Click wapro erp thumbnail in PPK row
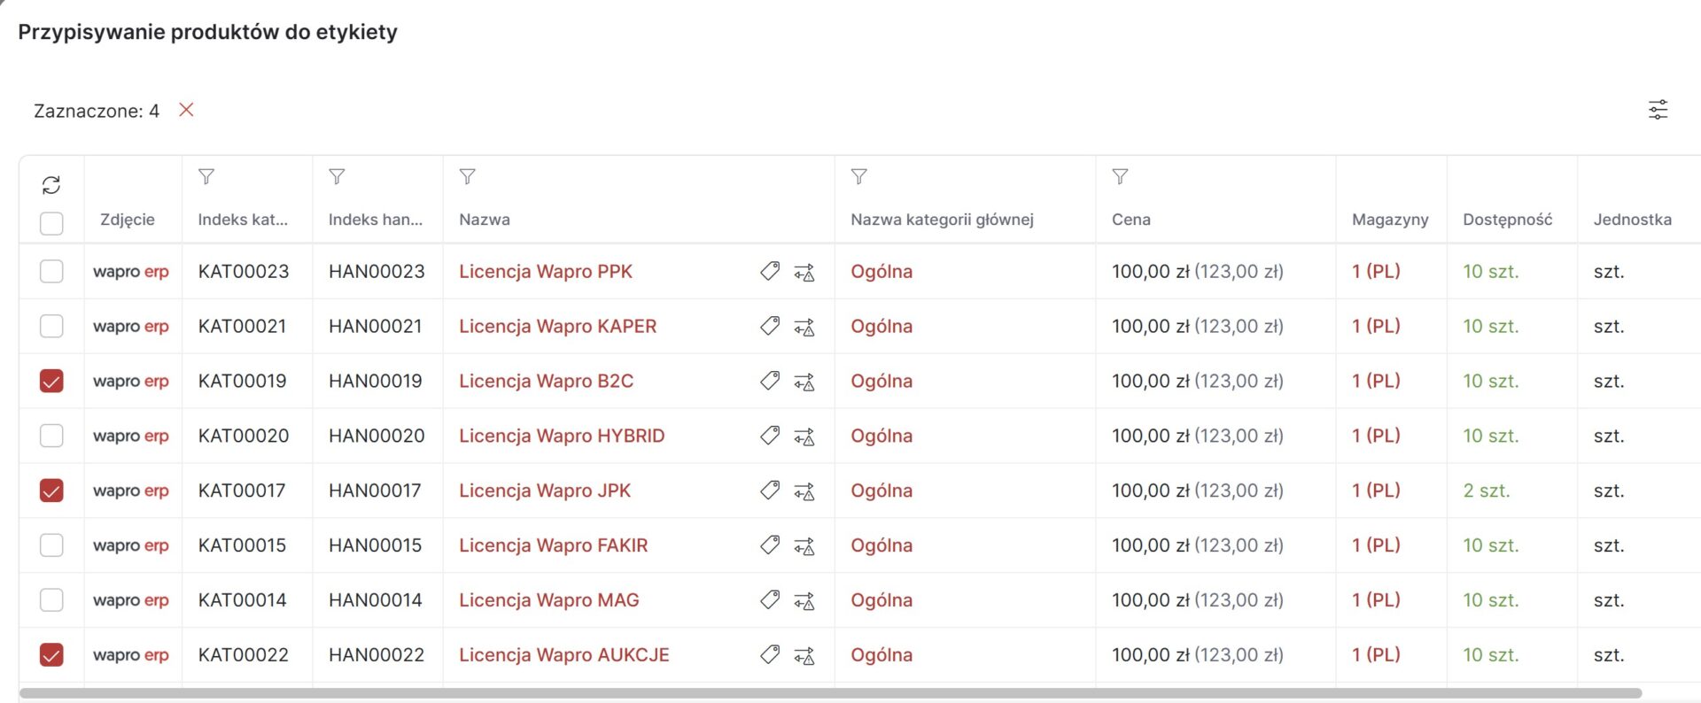1701x703 pixels. coord(131,272)
